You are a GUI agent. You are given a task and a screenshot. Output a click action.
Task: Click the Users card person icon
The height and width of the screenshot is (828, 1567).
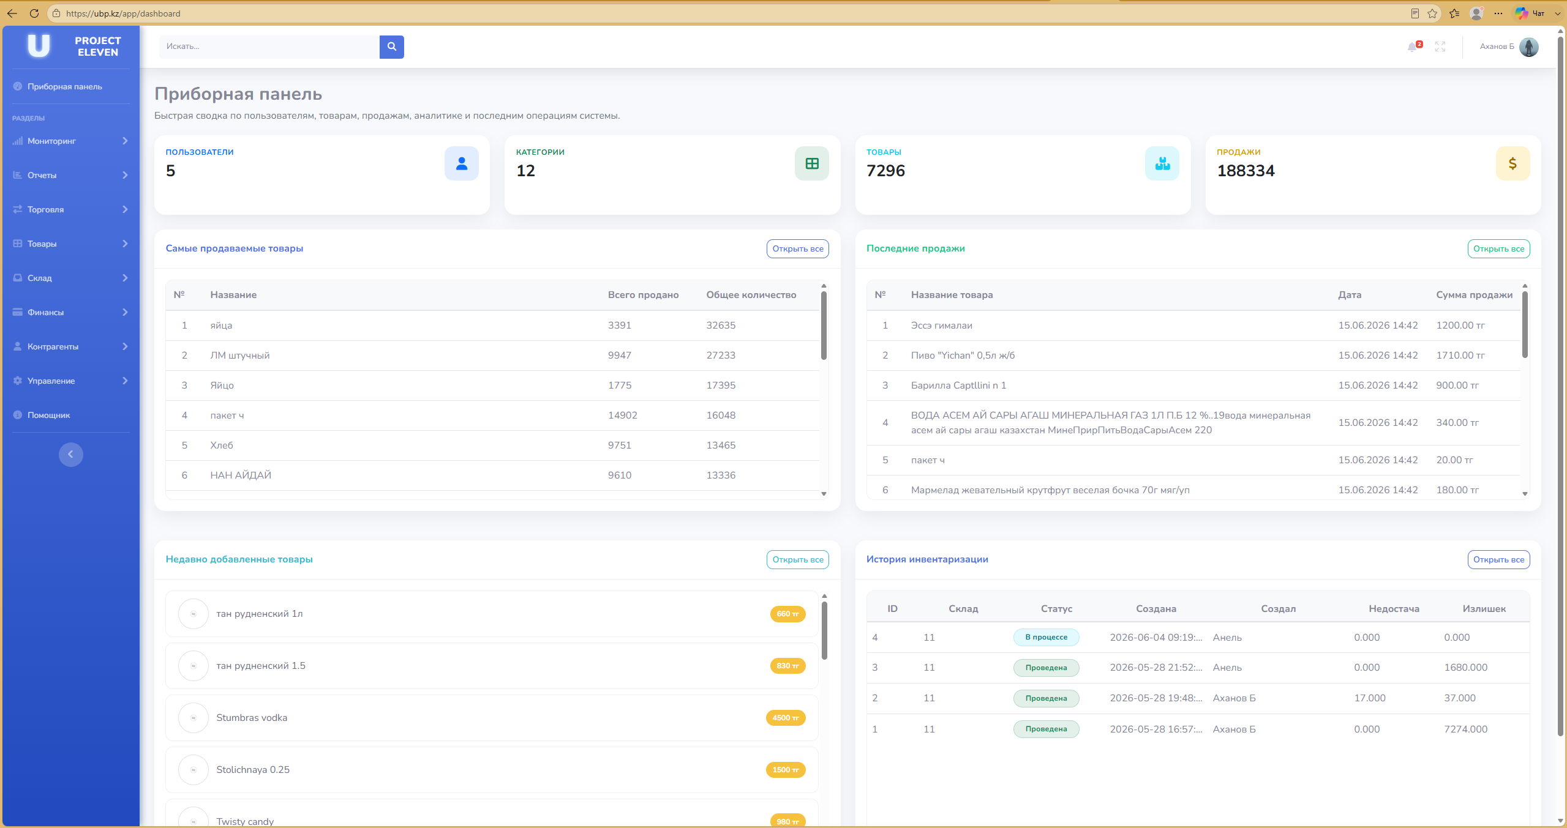click(462, 163)
